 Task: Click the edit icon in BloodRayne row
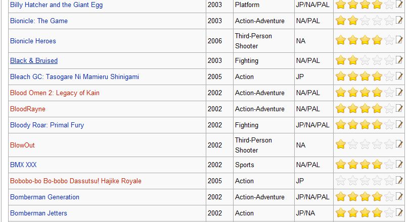point(399,108)
